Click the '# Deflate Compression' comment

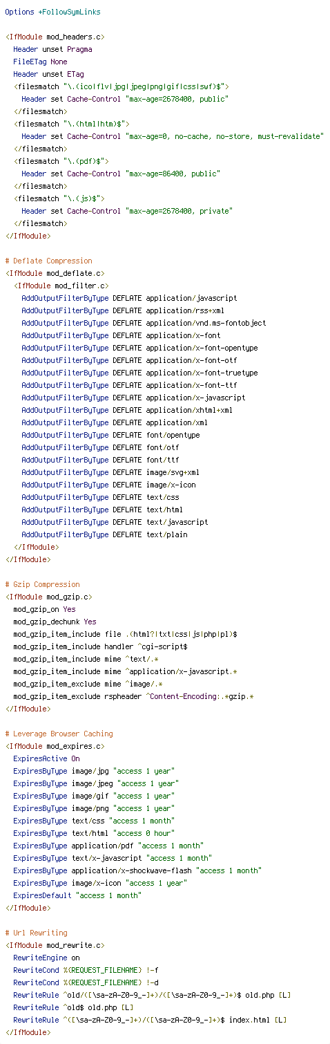click(48, 261)
